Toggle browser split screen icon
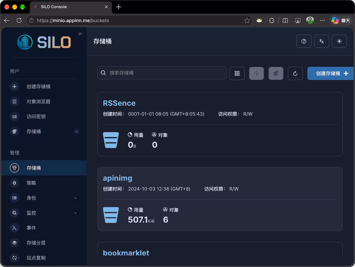The height and width of the screenshot is (267, 355). pyautogui.click(x=285, y=20)
